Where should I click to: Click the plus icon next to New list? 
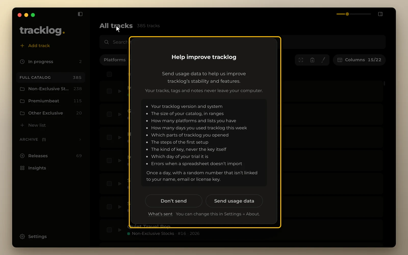[22, 125]
